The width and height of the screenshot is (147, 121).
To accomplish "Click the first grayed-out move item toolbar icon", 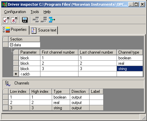I will 36,20.
